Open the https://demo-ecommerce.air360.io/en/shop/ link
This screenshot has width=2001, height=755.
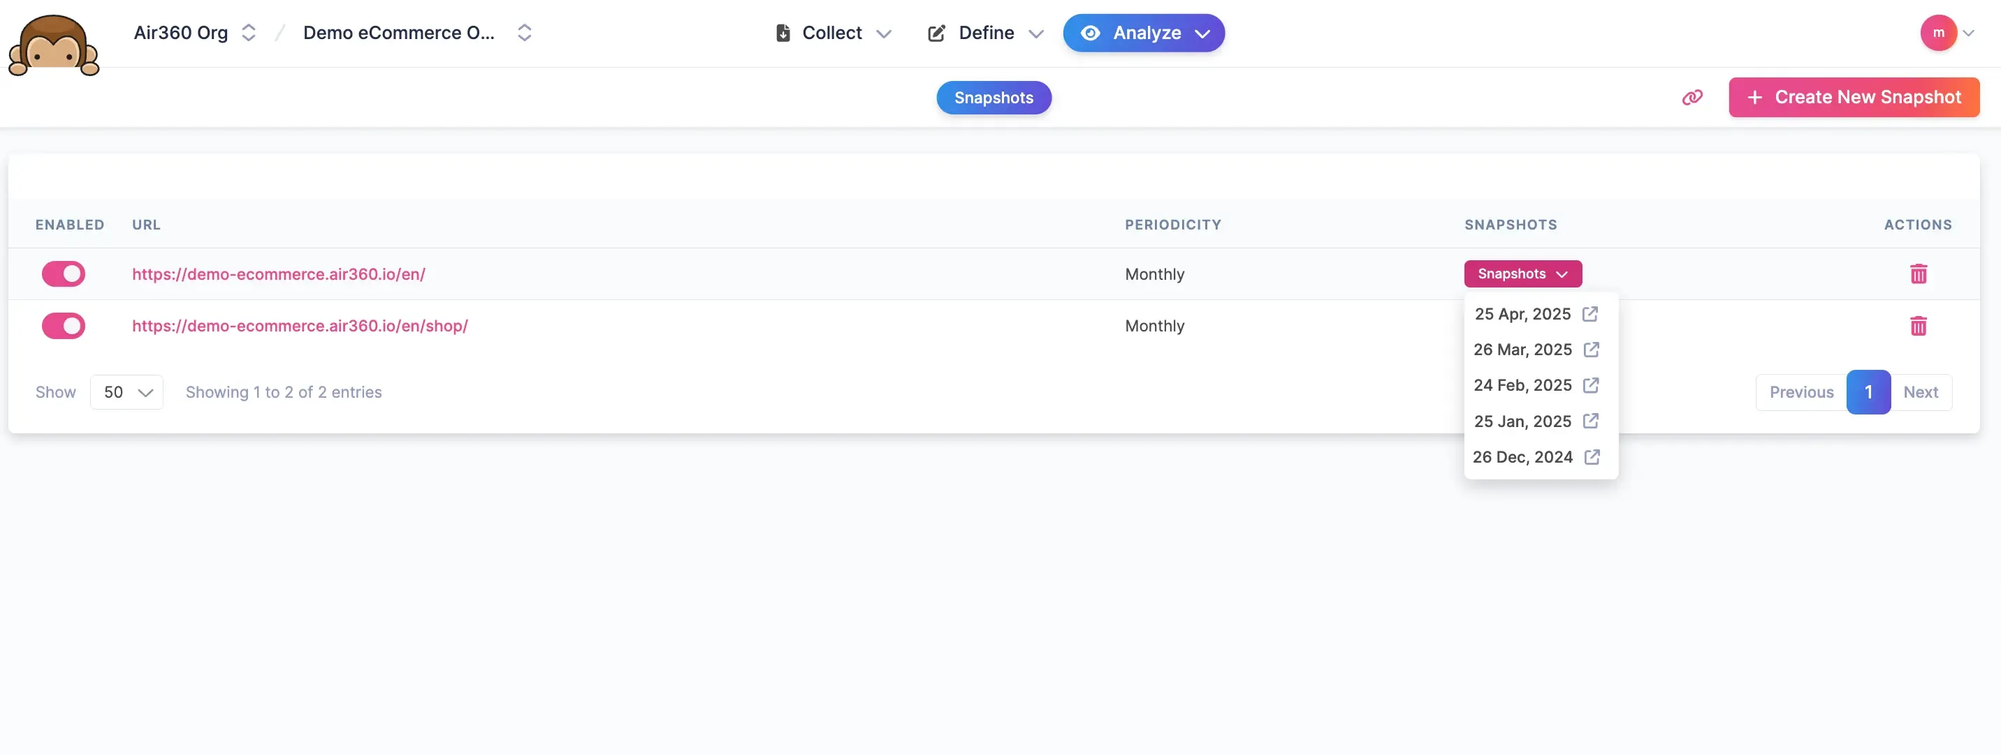click(300, 326)
